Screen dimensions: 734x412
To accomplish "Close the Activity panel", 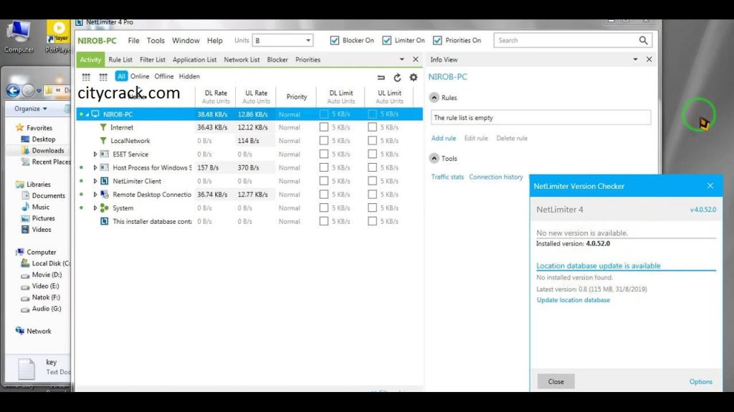I will [416, 60].
